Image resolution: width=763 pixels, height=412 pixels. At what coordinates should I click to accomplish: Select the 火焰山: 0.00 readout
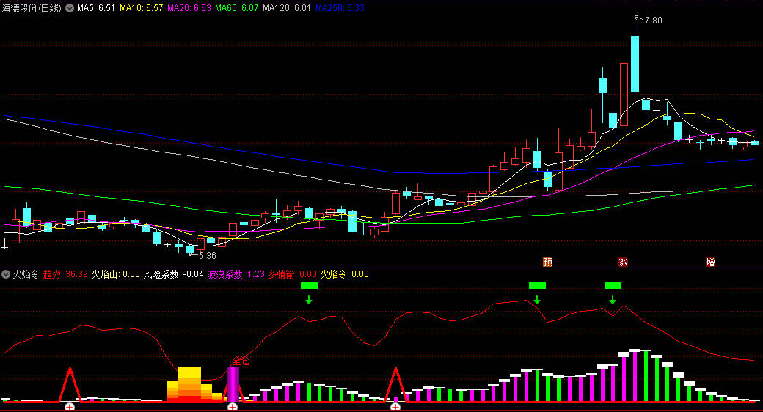(x=116, y=274)
